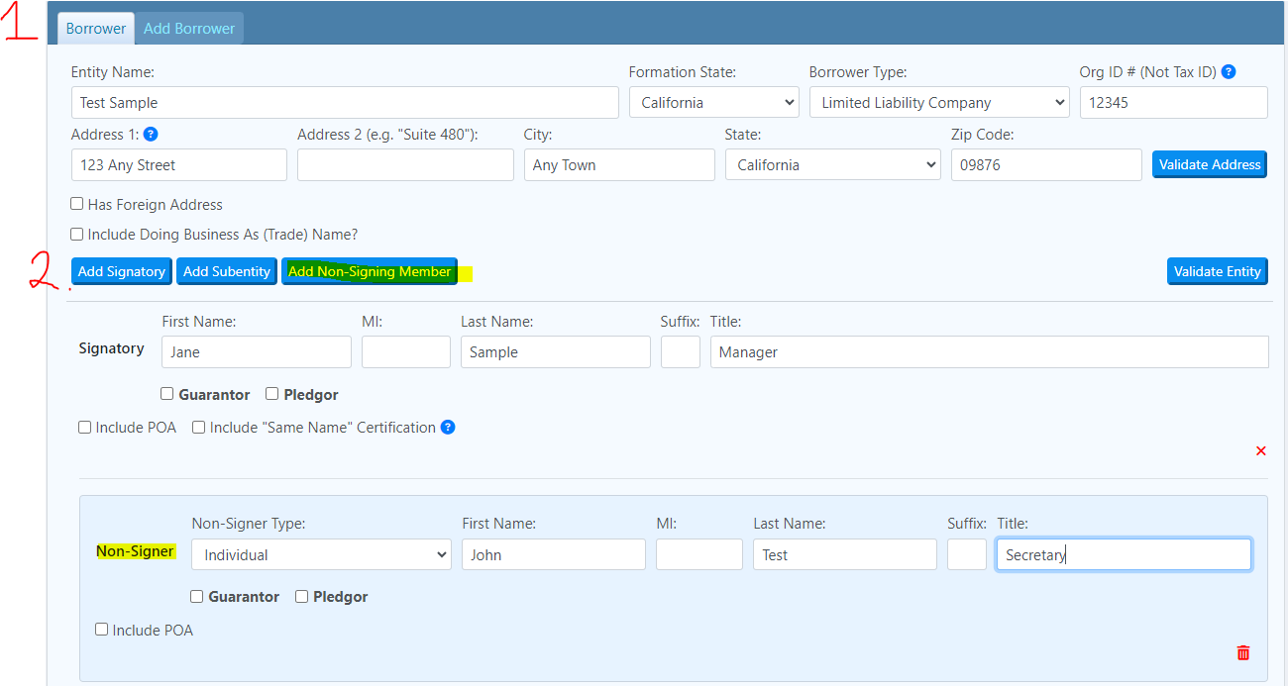Enable Has Foreign Address checkbox
Image resolution: width=1288 pixels, height=686 pixels.
click(77, 205)
